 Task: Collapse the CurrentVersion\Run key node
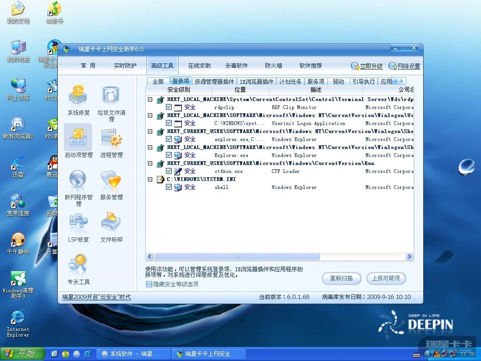coord(150,163)
